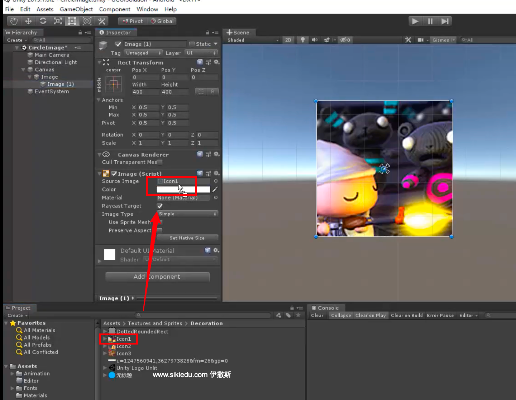Open scene effects toggle icon
The height and width of the screenshot is (400, 516).
(x=326, y=40)
